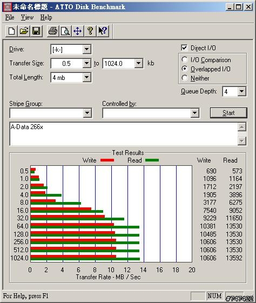
Task: Click the read value 573
Action: [237, 171]
